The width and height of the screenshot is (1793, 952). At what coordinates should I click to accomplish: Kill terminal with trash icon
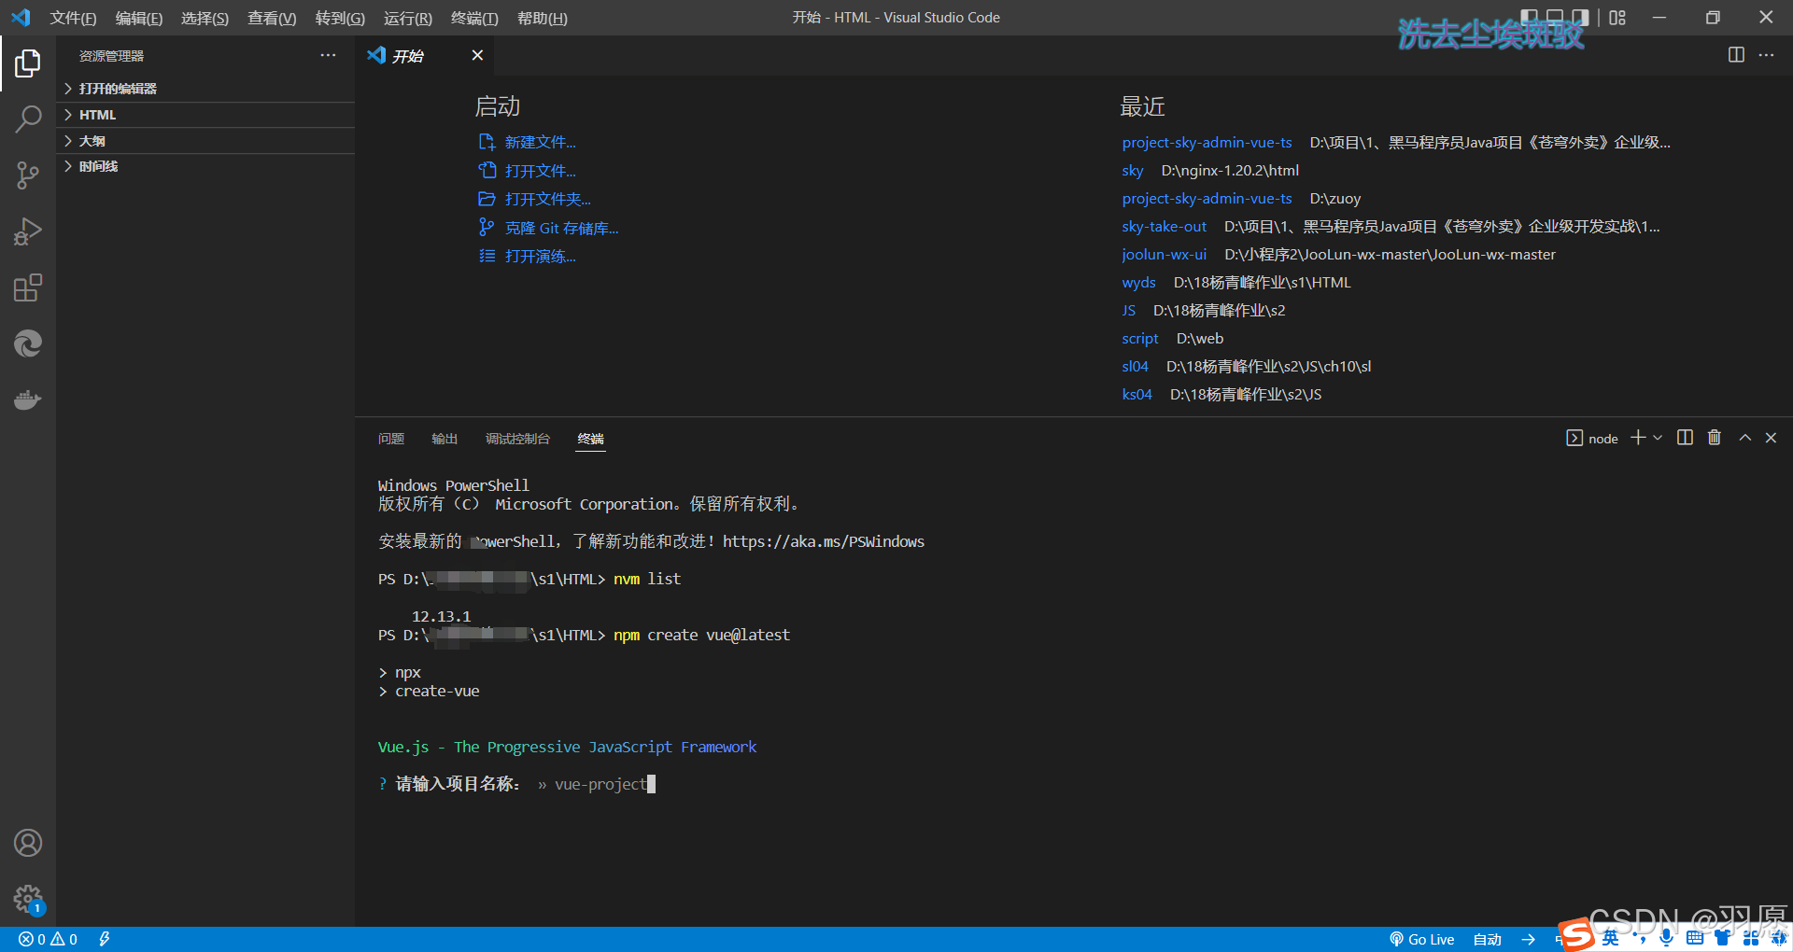click(1715, 438)
